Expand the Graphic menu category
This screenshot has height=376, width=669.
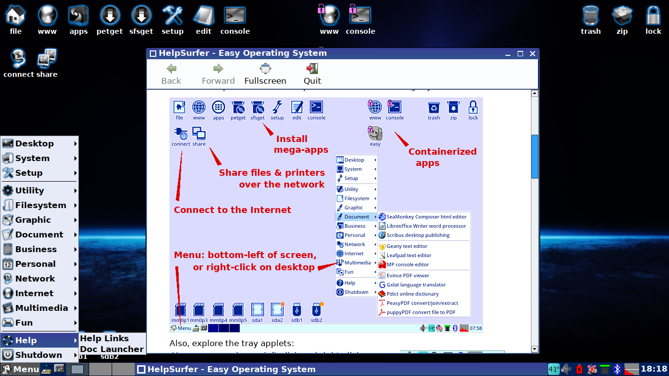(39, 220)
